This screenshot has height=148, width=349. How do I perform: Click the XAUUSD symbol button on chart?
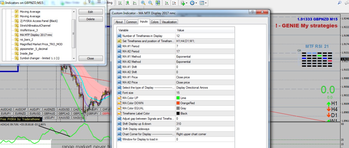[64, 118]
